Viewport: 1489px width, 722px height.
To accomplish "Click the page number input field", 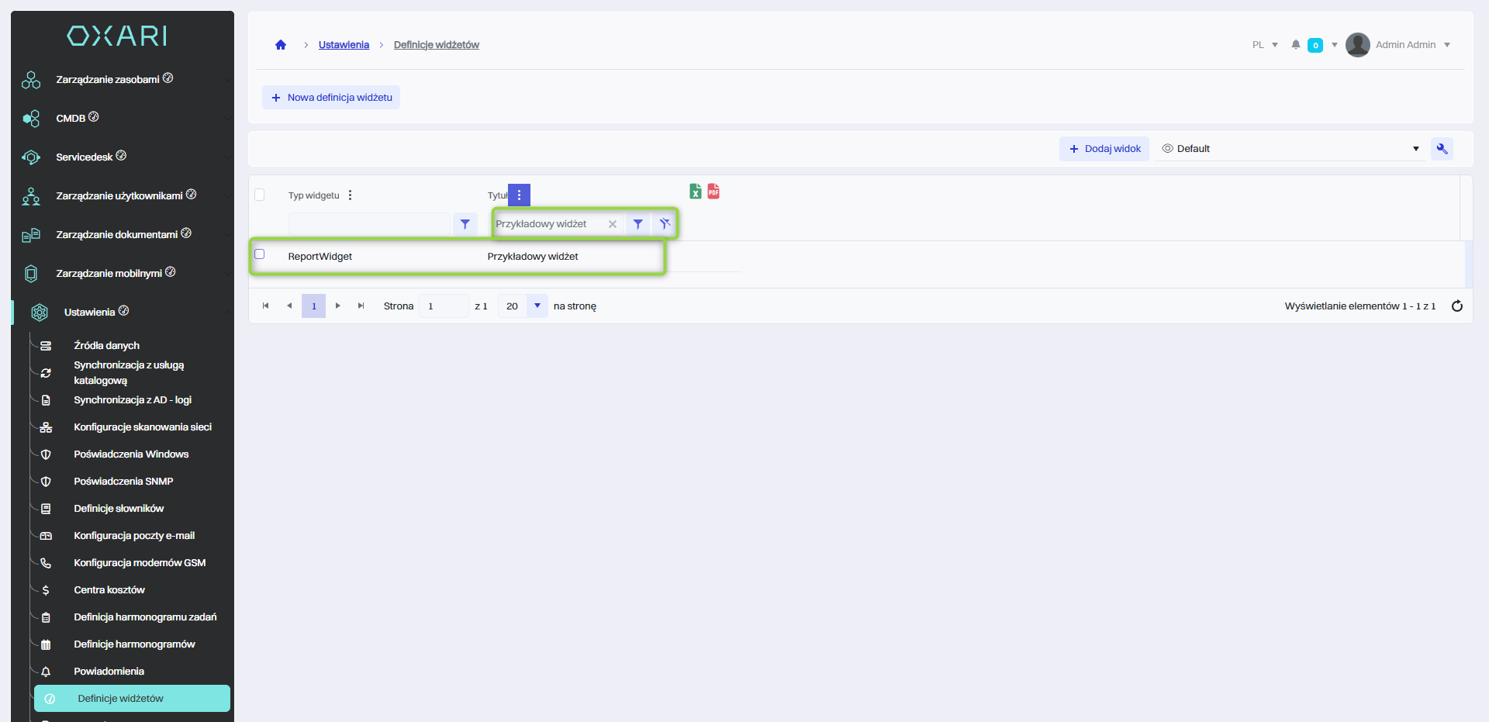I will (x=443, y=306).
